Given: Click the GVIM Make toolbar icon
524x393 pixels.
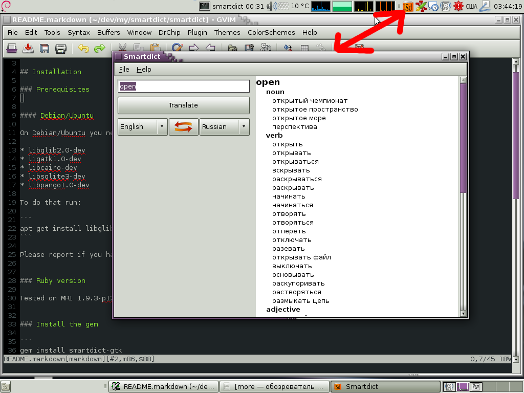Looking at the screenshot, I should pyautogui.click(x=288, y=48).
